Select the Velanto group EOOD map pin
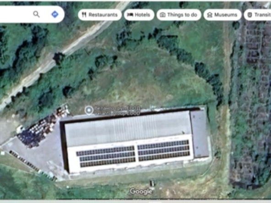 [89, 111]
